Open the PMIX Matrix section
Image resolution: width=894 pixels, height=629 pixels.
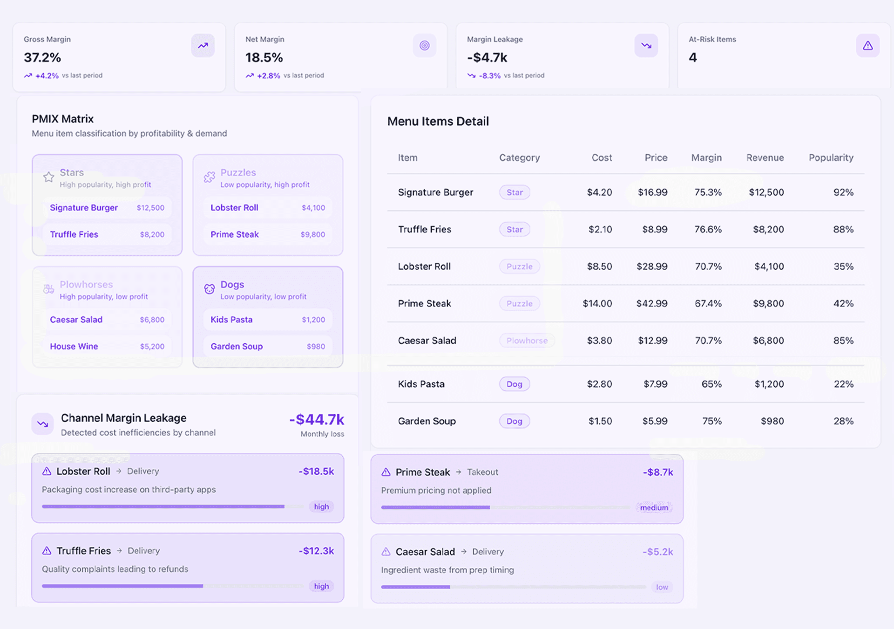coord(62,119)
